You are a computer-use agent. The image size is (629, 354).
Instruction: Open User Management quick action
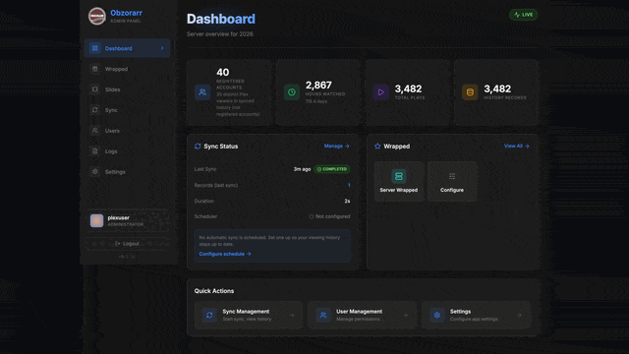pos(363,315)
